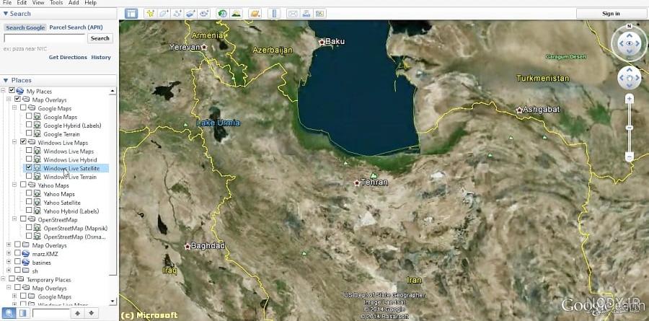This screenshot has width=649, height=321.
Task: Open the search History link
Action: 101,57
